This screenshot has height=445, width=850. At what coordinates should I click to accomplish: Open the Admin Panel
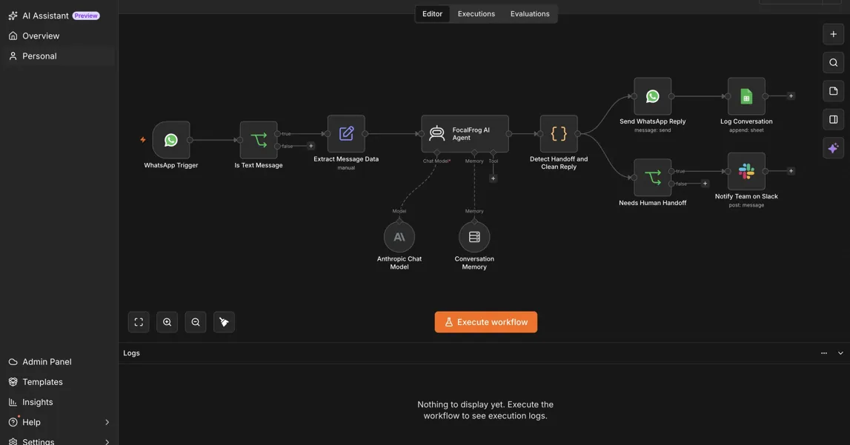pos(59,361)
